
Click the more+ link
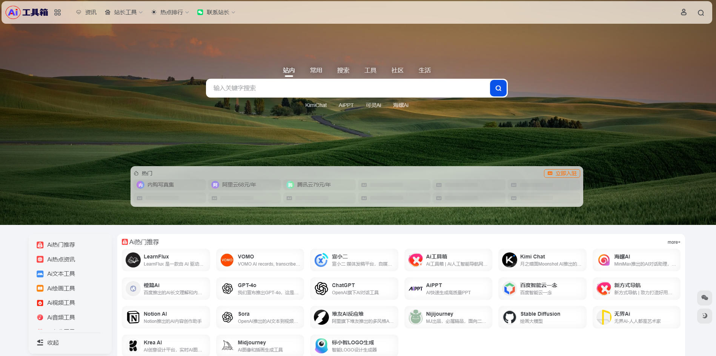click(x=674, y=242)
